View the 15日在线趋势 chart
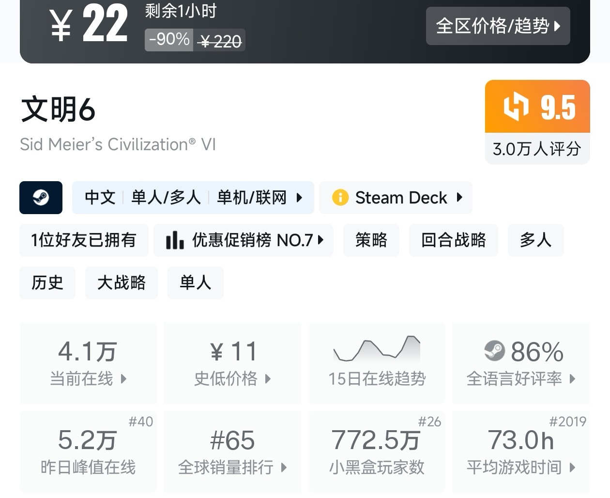The height and width of the screenshot is (498, 610). click(x=377, y=363)
